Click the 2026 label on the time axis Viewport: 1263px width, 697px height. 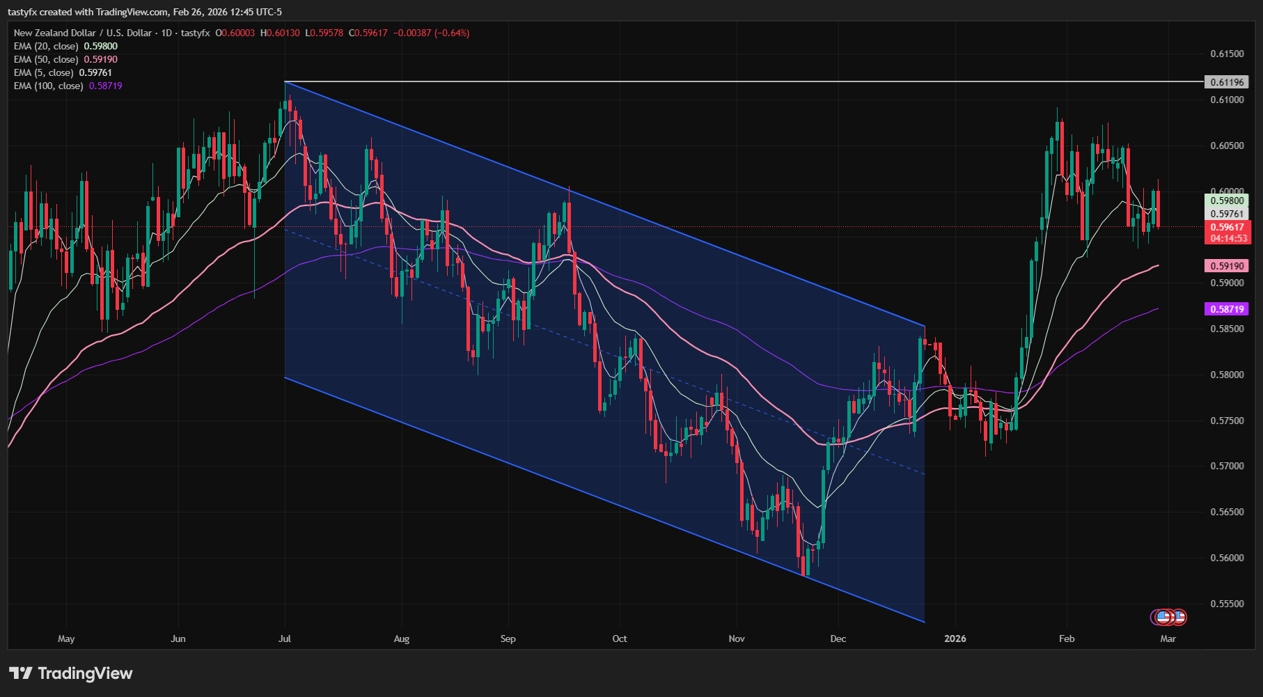(x=955, y=639)
